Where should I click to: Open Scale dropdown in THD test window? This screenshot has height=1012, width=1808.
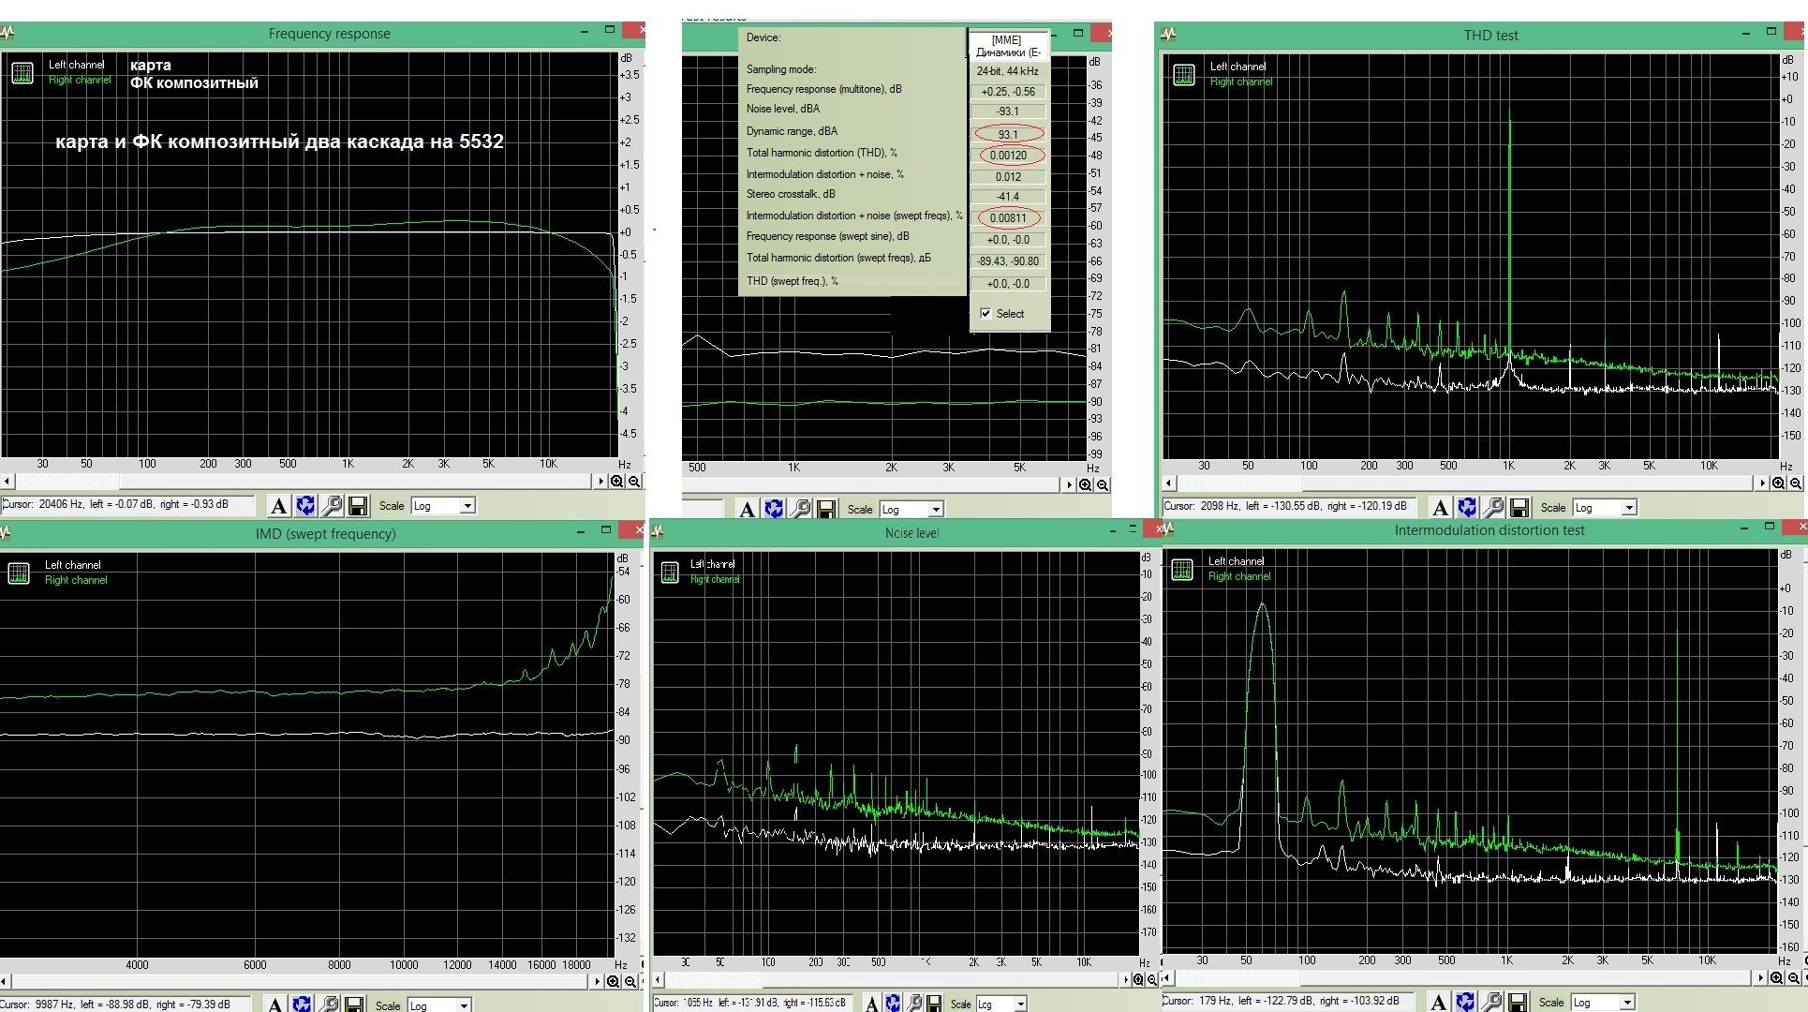1605,507
